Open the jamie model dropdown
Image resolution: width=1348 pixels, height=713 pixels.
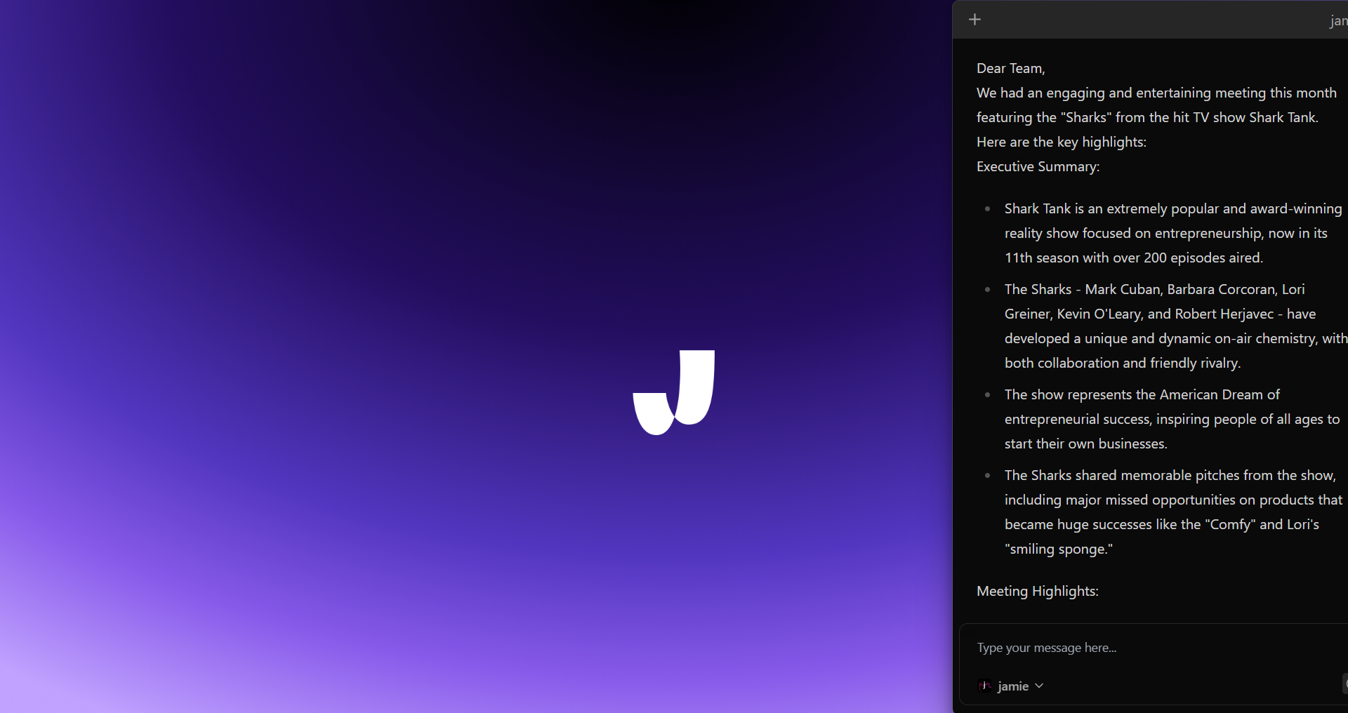1011,686
